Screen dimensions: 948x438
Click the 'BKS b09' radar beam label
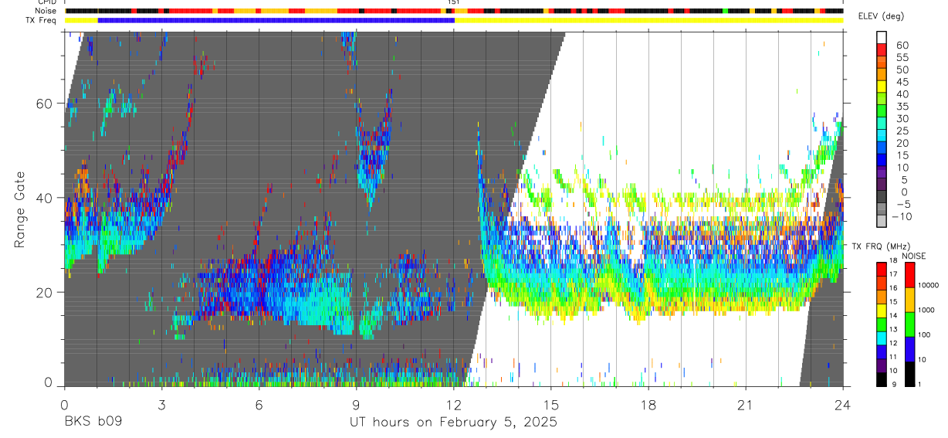92,423
